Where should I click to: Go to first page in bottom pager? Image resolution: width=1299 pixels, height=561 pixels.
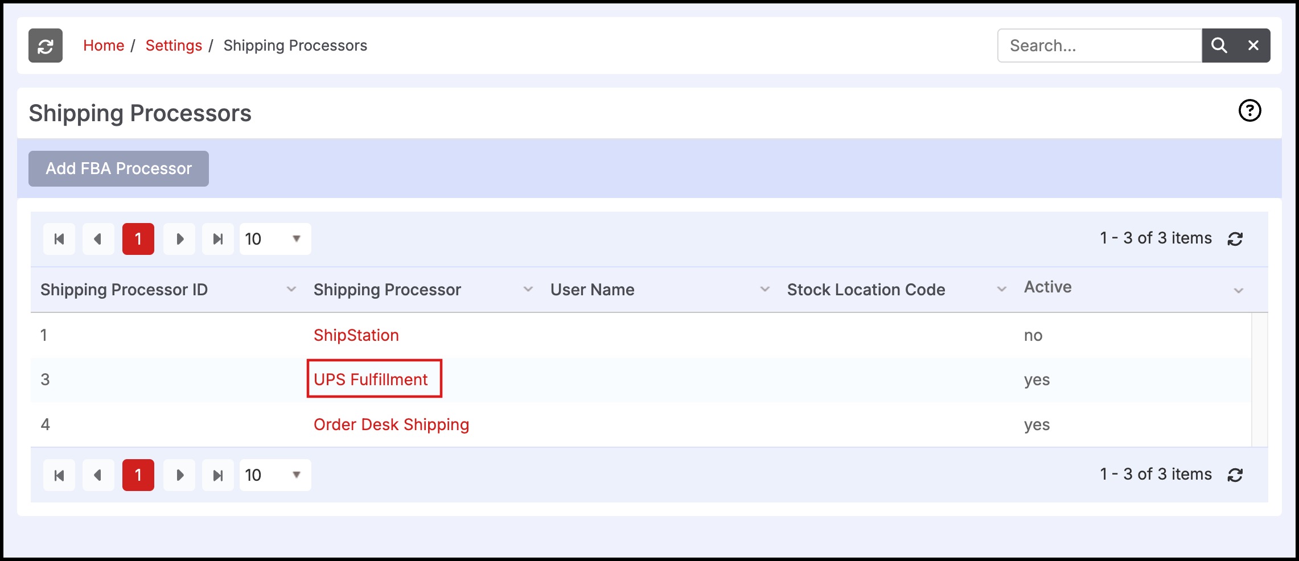coord(59,475)
